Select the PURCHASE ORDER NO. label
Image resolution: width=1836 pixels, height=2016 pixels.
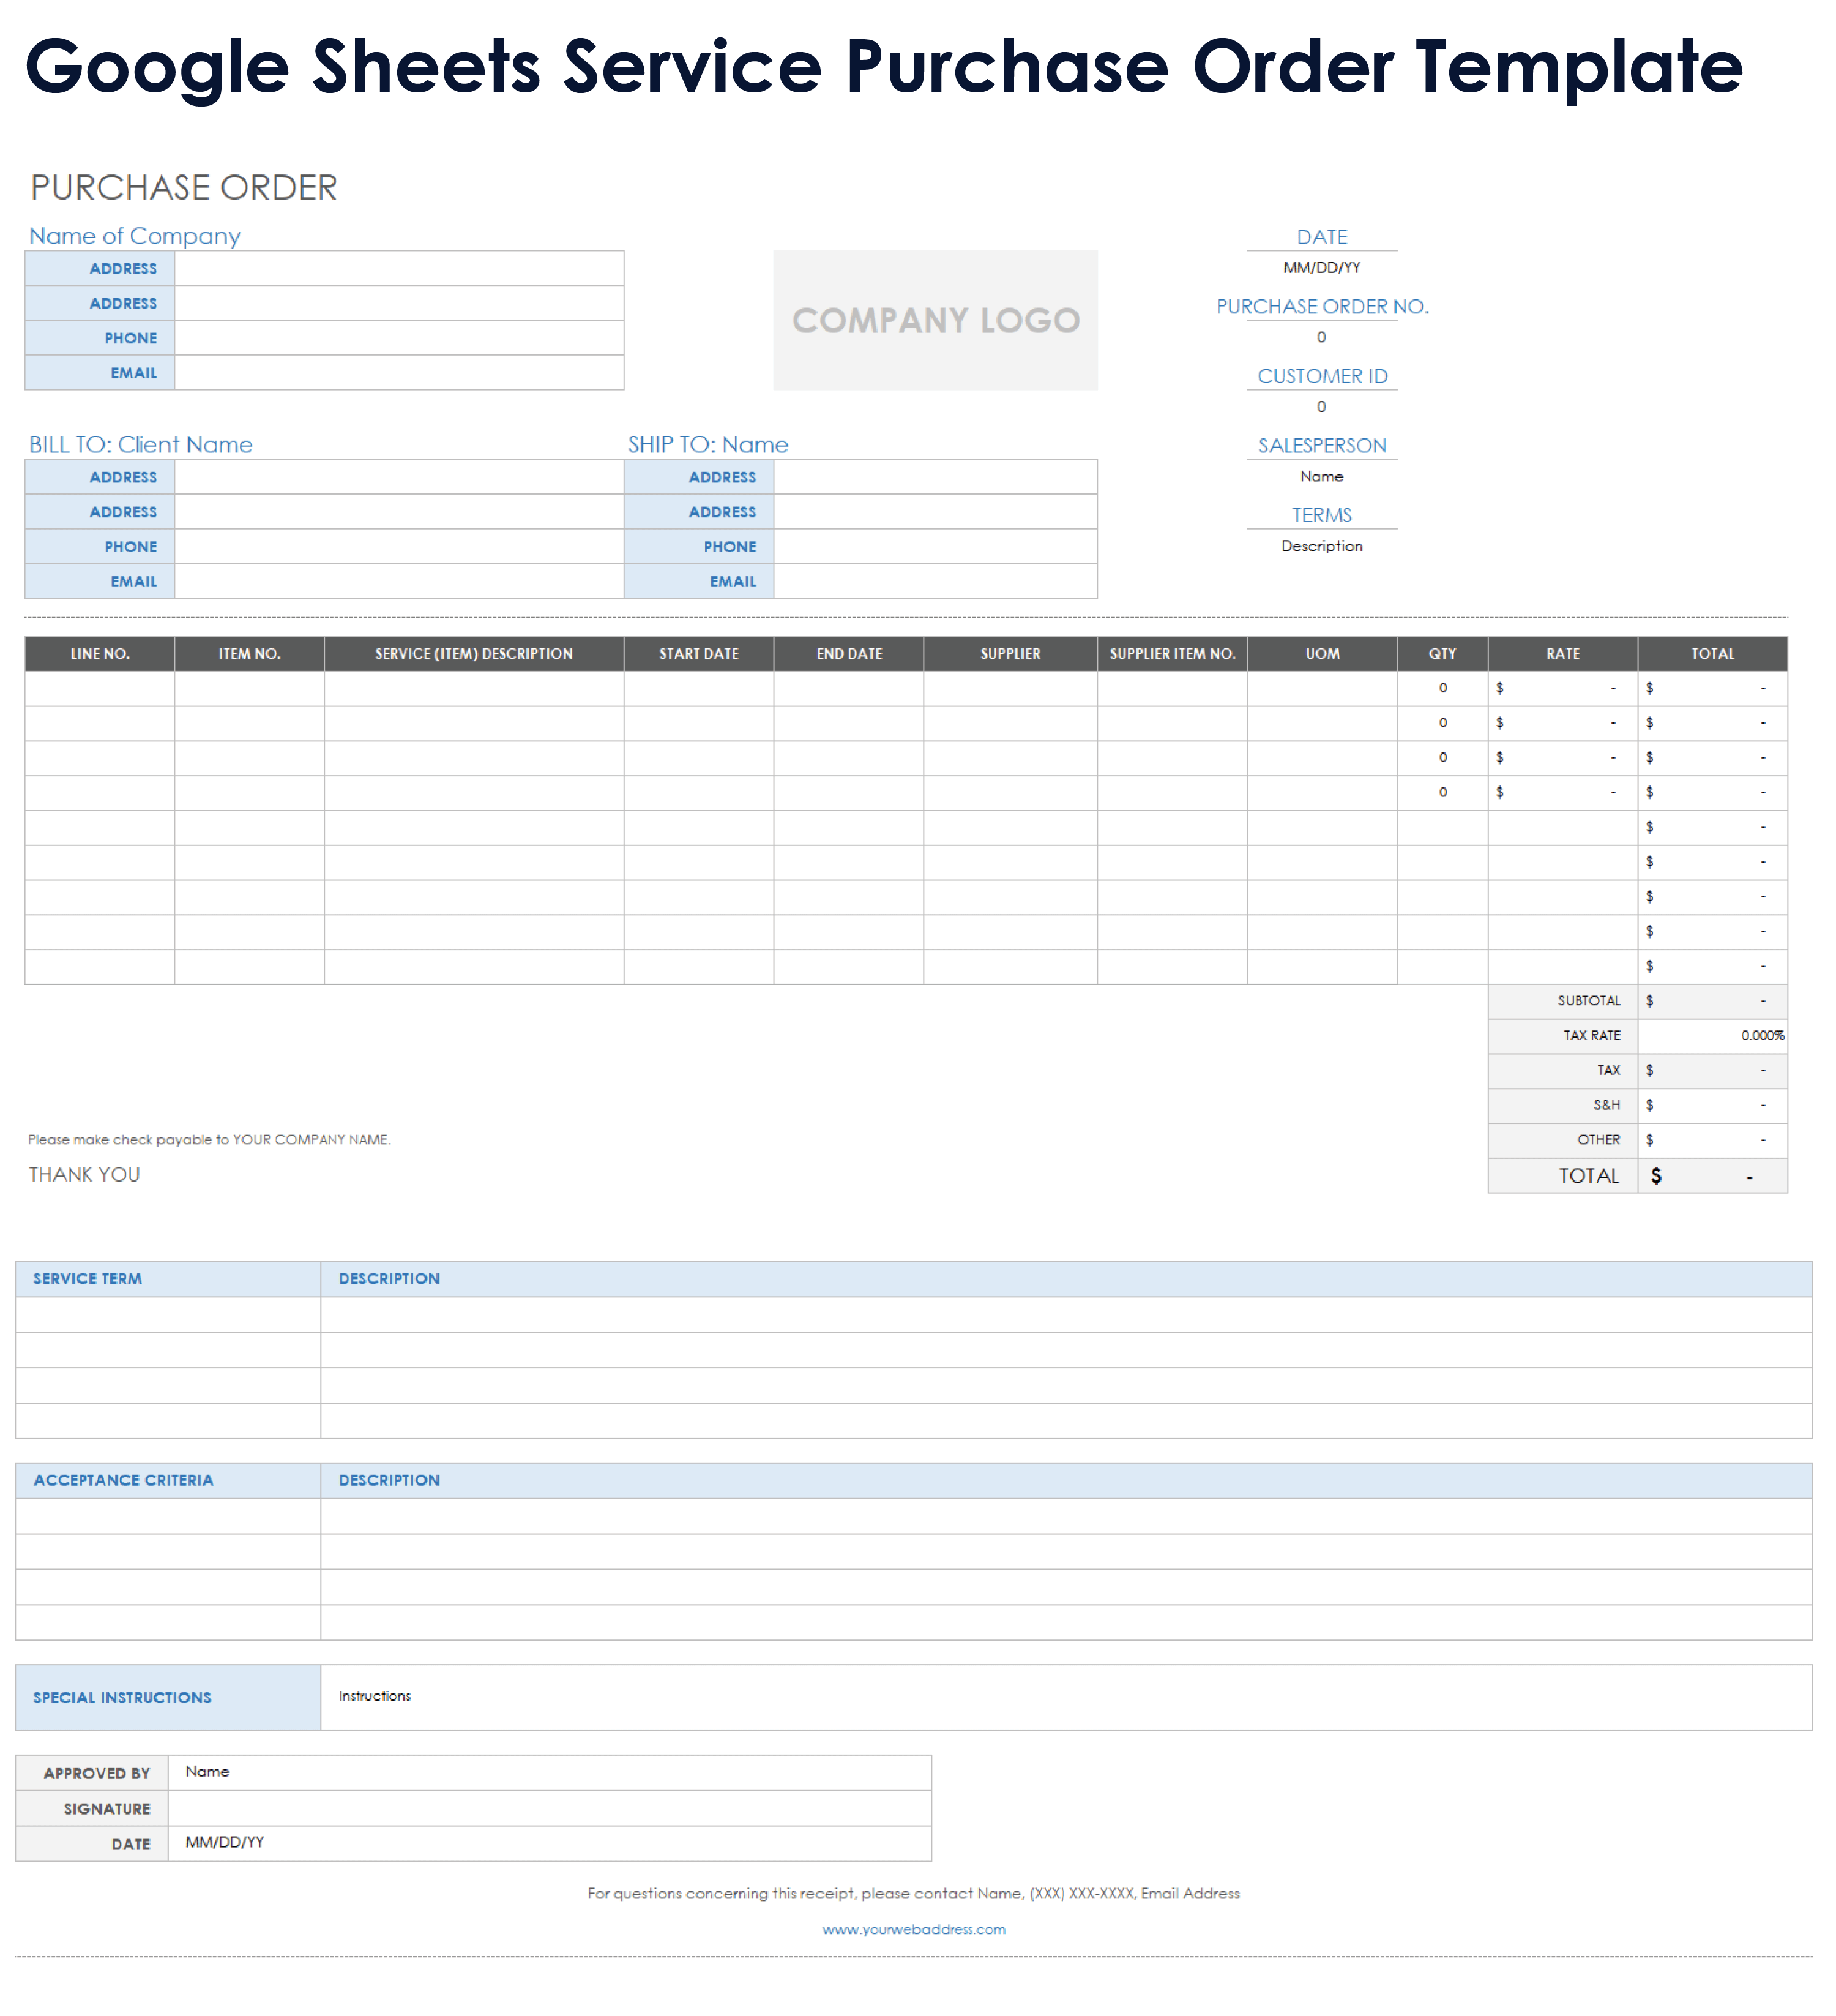1321,307
